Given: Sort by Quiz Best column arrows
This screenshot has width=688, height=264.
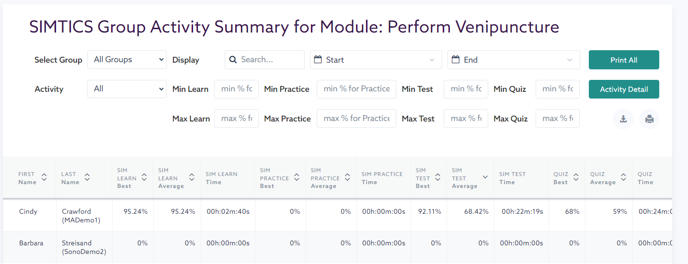Looking at the screenshot, I should click(x=576, y=177).
